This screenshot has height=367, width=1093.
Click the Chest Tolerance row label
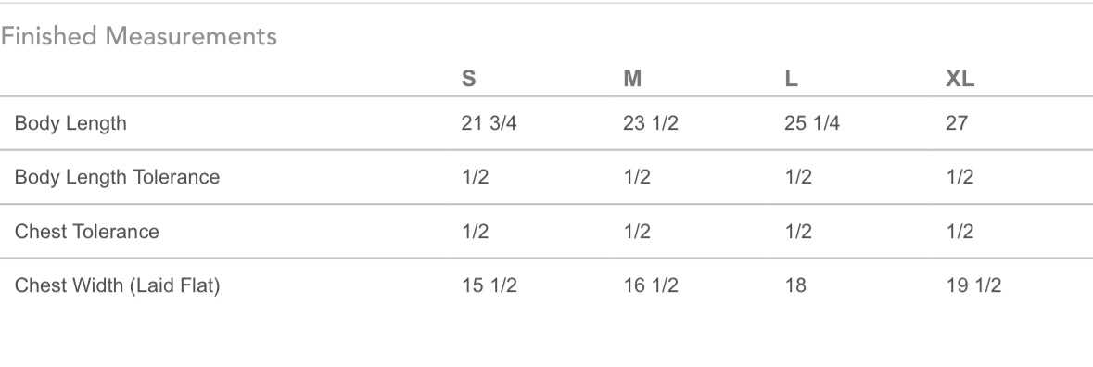coord(86,231)
